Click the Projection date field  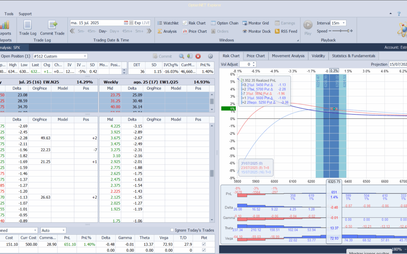(398, 64)
